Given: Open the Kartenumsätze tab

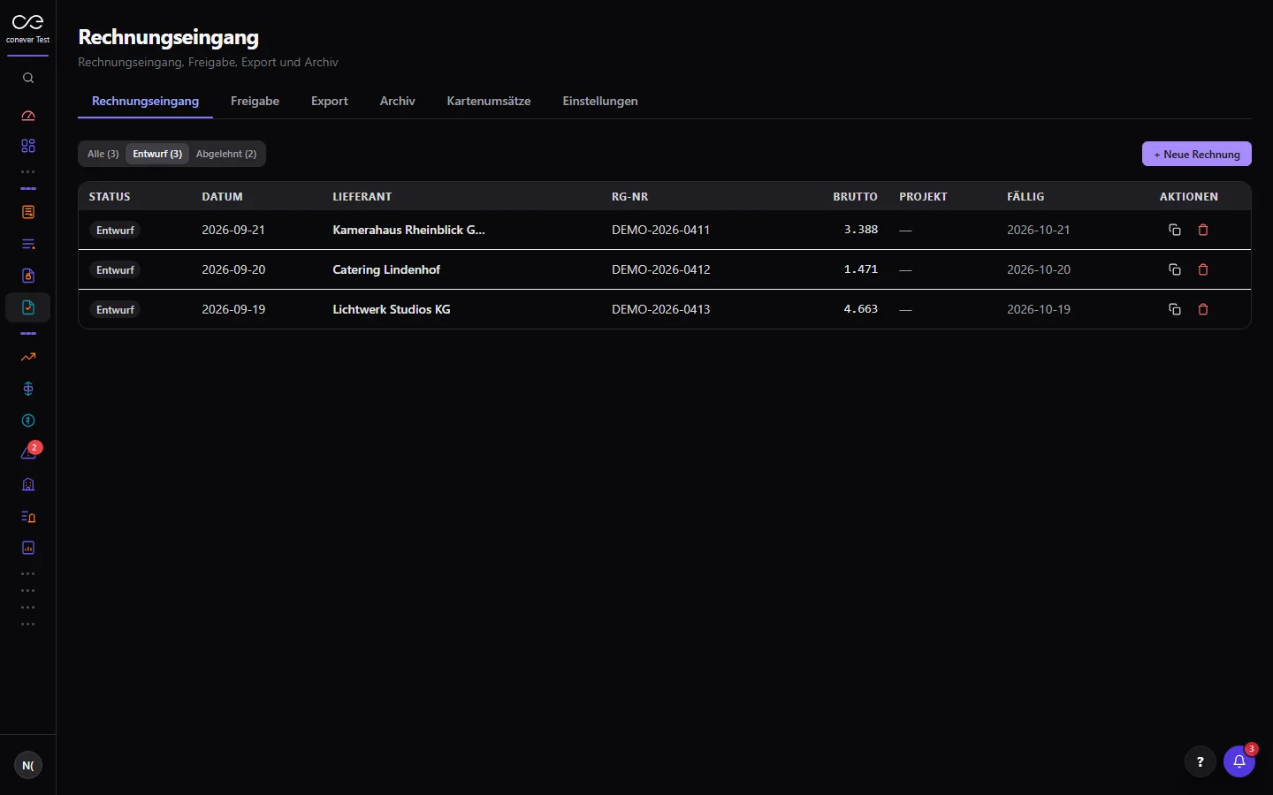Looking at the screenshot, I should click(x=489, y=101).
